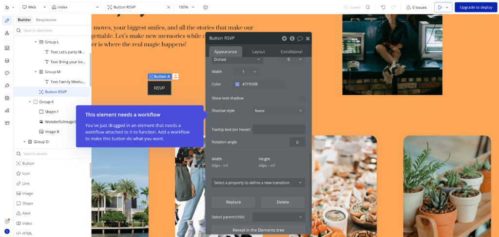Collapse Group K in elements tree

pos(30,102)
